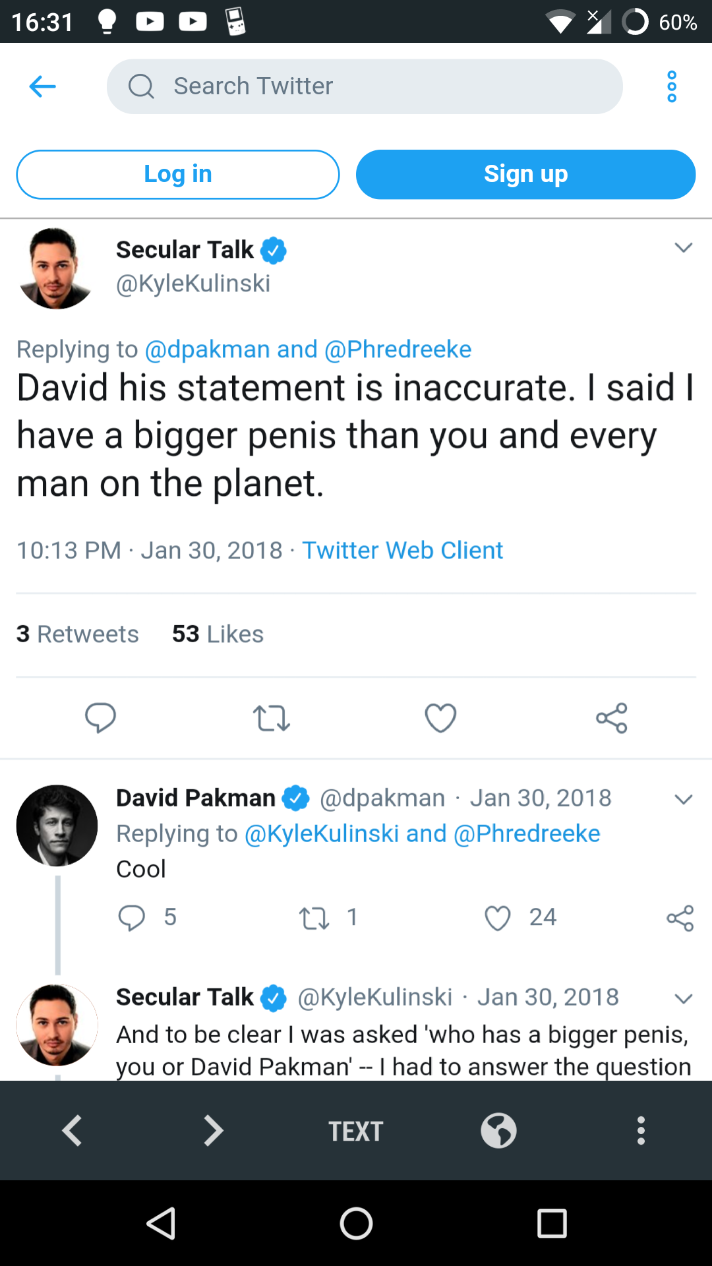Open the share icon on Kyle's tweet
Viewport: 712px width, 1266px height.
click(x=610, y=719)
